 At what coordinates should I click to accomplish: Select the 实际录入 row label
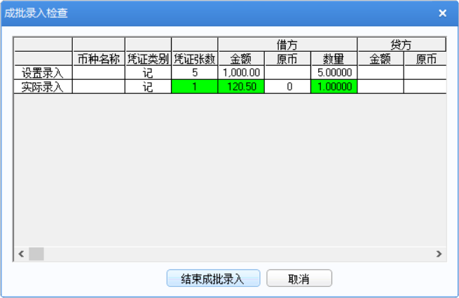tap(43, 87)
